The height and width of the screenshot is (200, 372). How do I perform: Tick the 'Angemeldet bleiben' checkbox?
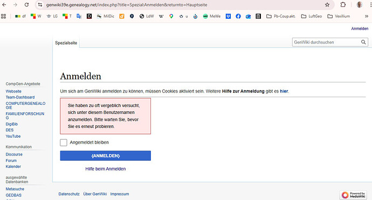click(x=63, y=142)
